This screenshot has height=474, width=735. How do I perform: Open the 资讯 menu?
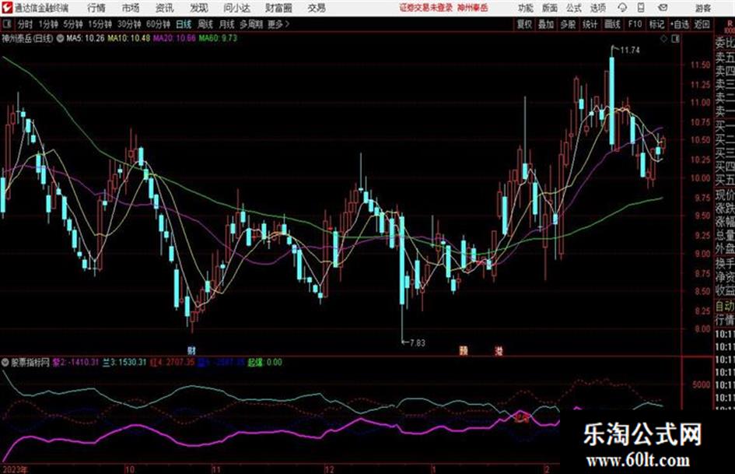(x=165, y=8)
